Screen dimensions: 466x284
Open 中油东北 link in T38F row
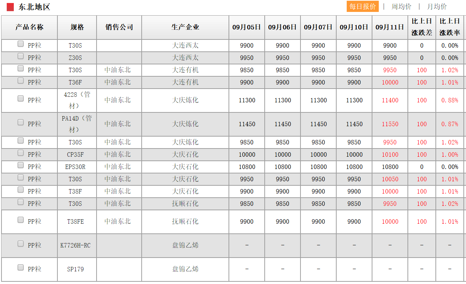[117, 191]
